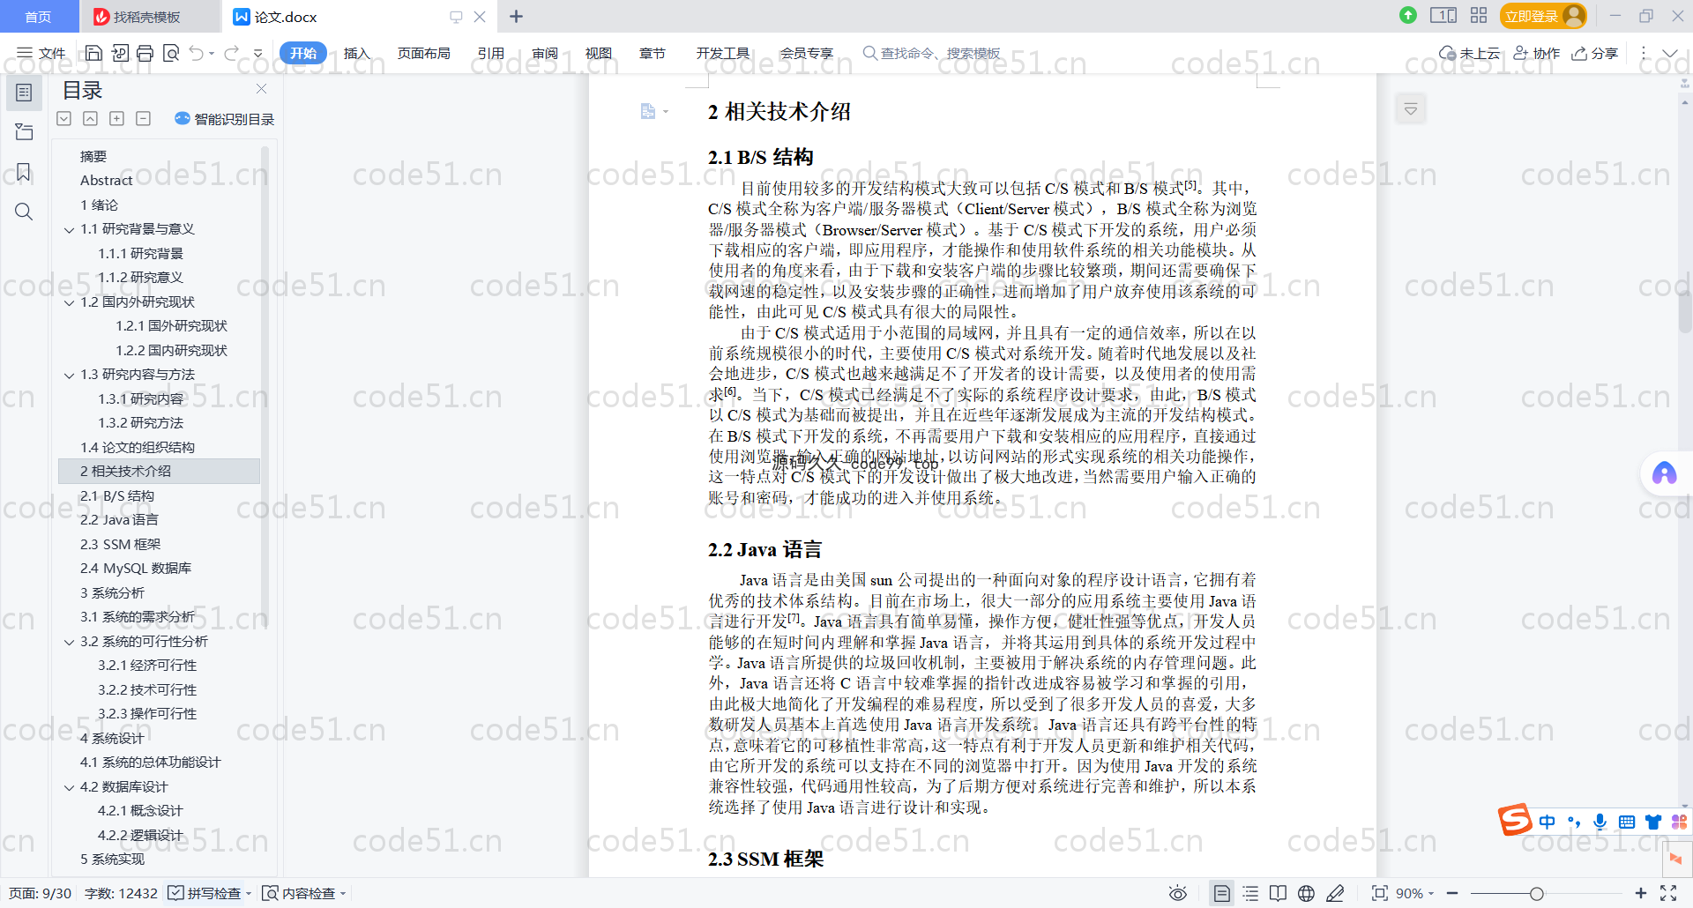Screen dimensions: 1693x908
Task: Move the selected heading level up
Action: coord(90,118)
